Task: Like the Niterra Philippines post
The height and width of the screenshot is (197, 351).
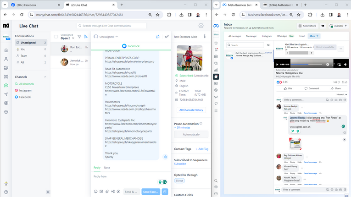Action: point(288,88)
